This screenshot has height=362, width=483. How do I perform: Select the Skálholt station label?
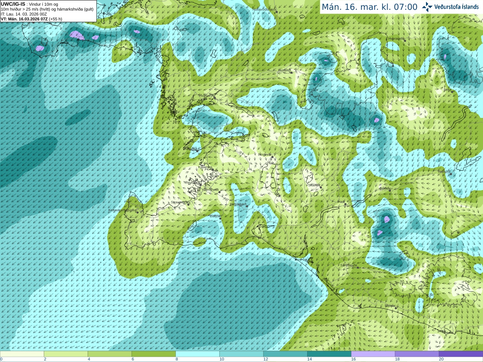pyautogui.click(x=314, y=186)
